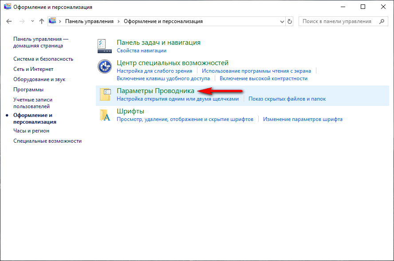Click the Fonts folder icon
Viewport: 394px width, 261px height.
point(105,115)
